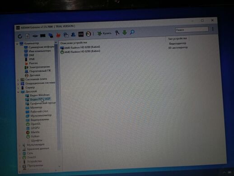Open the black OSD panel toolbar icon
This screenshot has height=176, width=234.
(x=81, y=34)
